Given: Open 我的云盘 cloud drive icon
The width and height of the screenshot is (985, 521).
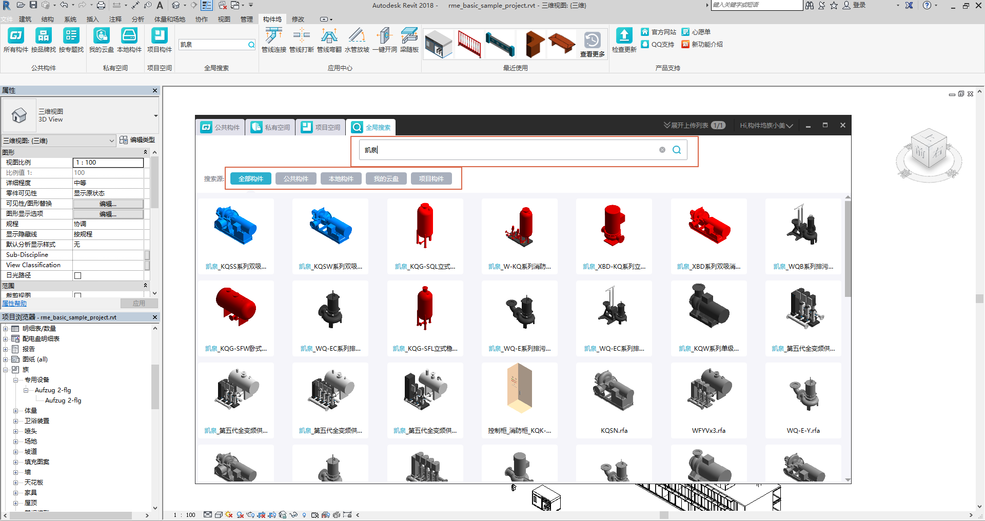Looking at the screenshot, I should pyautogui.click(x=102, y=40).
